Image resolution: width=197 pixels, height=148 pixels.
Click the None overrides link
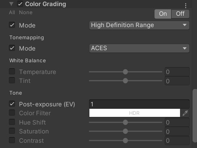point(25,13)
